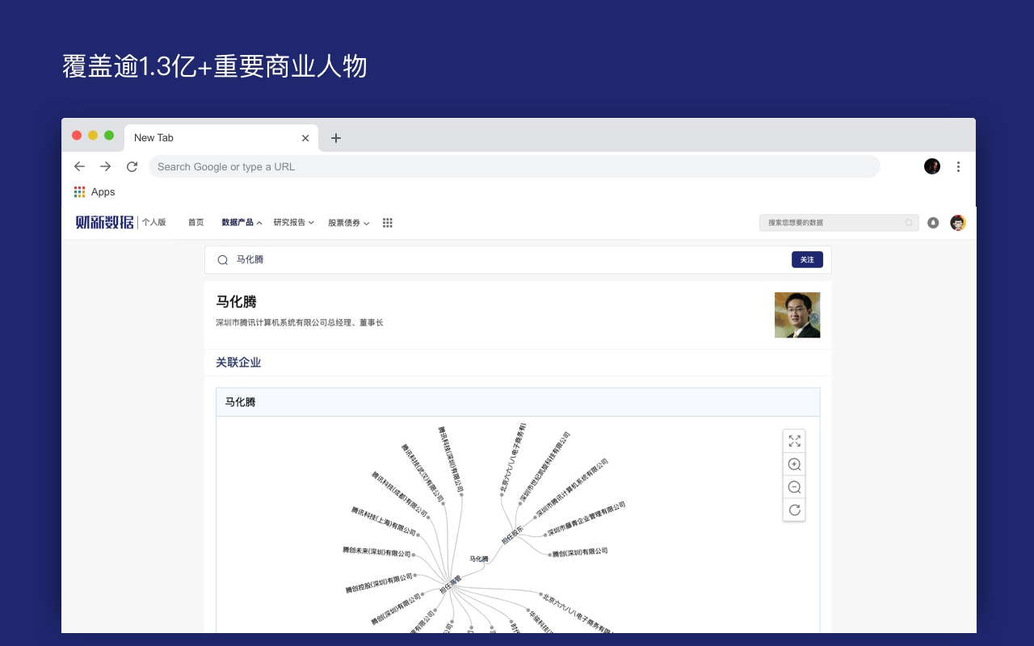Focus the browser address bar
The width and height of the screenshot is (1034, 646).
pyautogui.click(x=515, y=166)
